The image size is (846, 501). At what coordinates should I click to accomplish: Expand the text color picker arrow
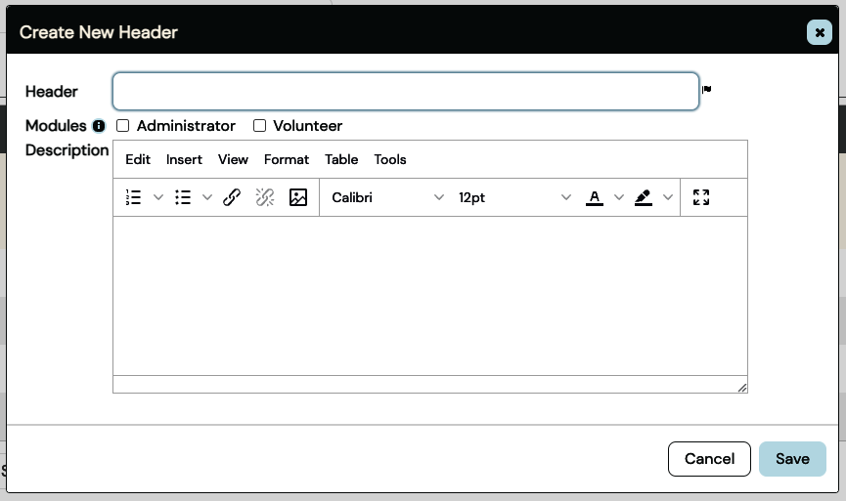coord(618,197)
